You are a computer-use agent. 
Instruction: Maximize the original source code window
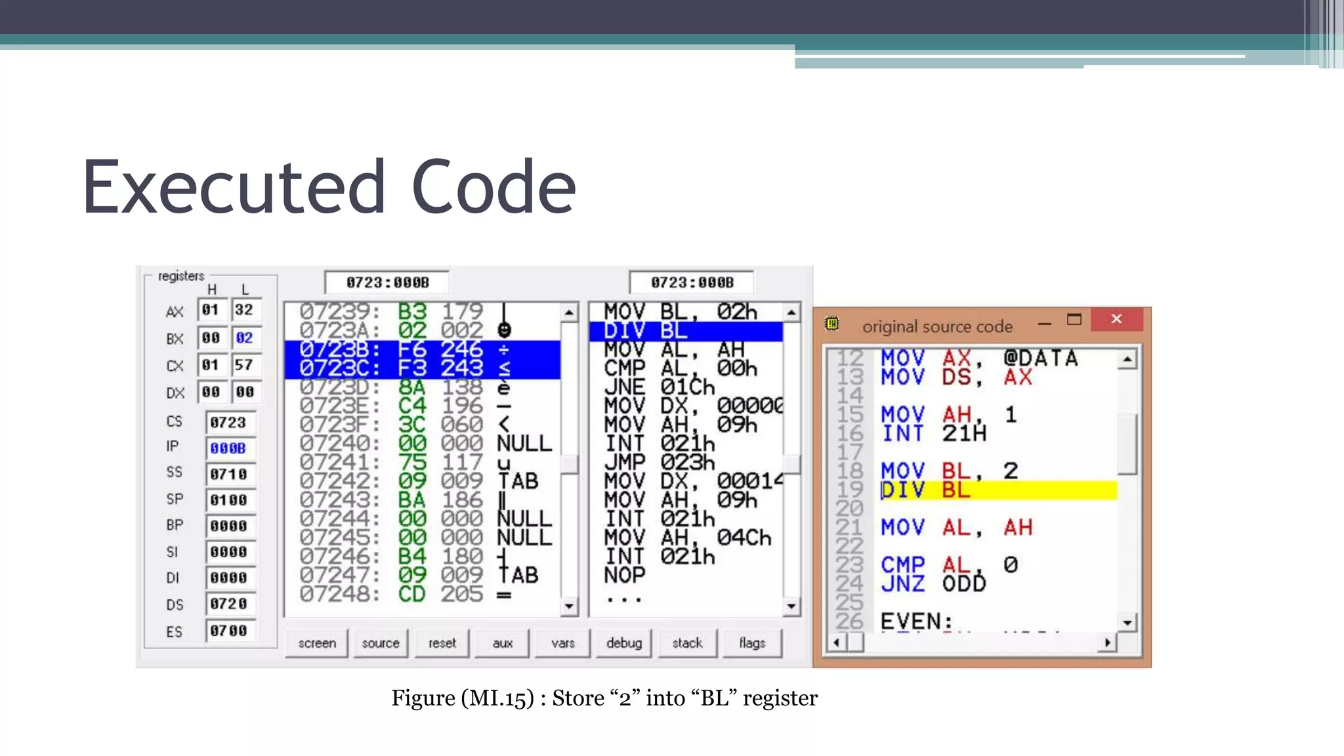(x=1074, y=320)
